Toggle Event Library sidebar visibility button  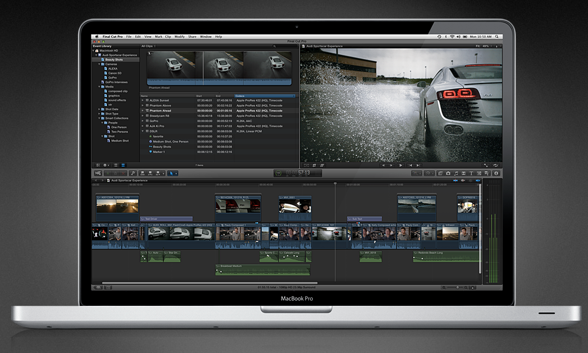tap(98, 165)
